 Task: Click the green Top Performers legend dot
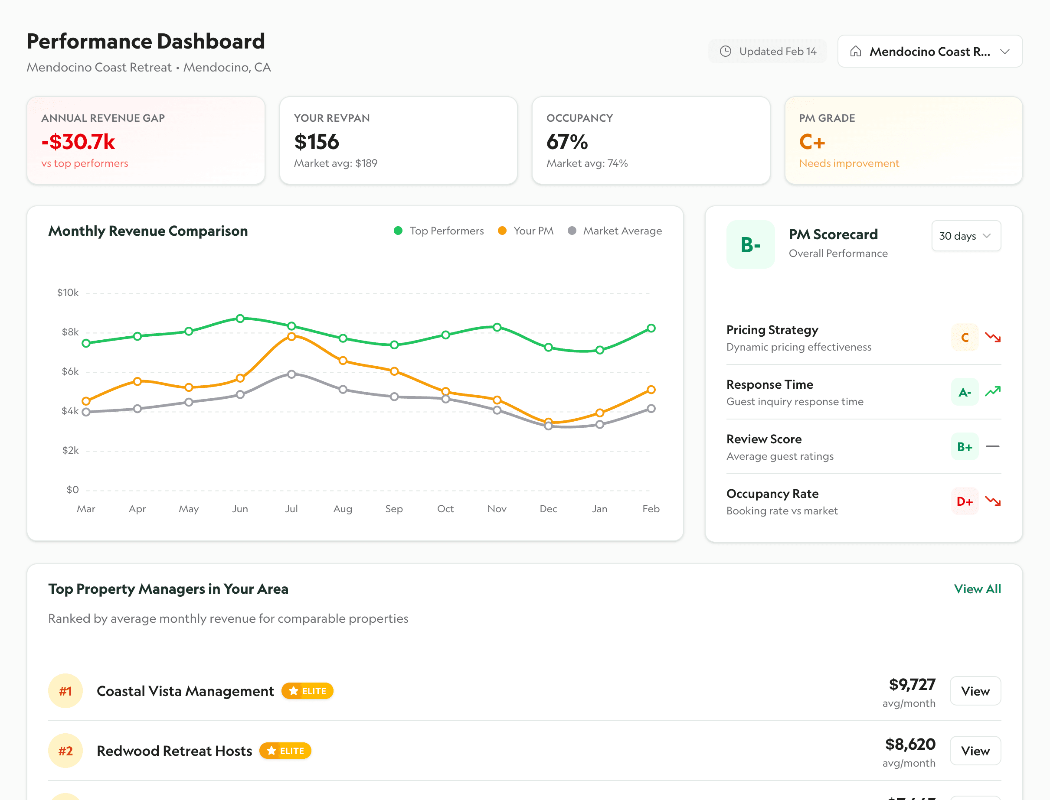398,231
